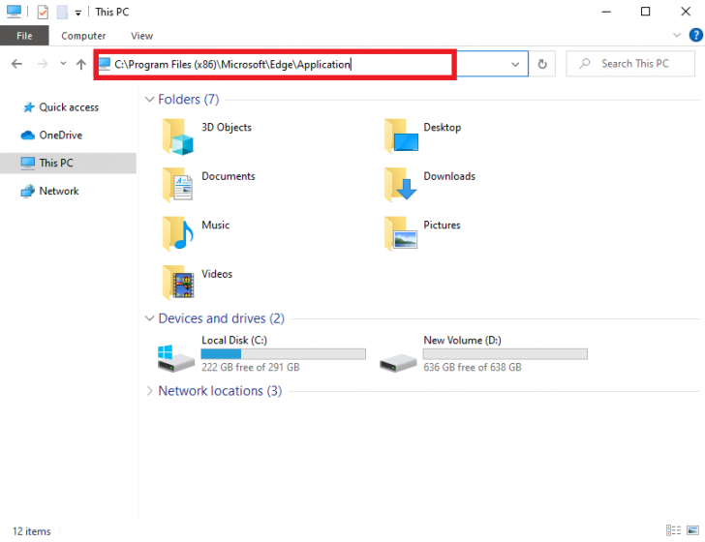
Task: Click the Devices and drives (2) header
Action: (x=221, y=318)
